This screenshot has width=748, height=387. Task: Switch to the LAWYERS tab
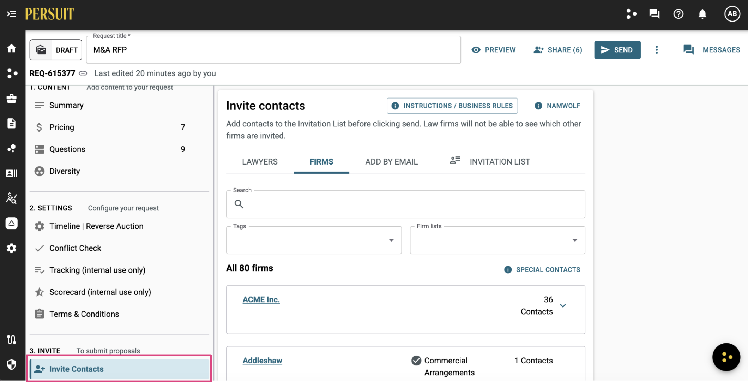[x=260, y=162]
